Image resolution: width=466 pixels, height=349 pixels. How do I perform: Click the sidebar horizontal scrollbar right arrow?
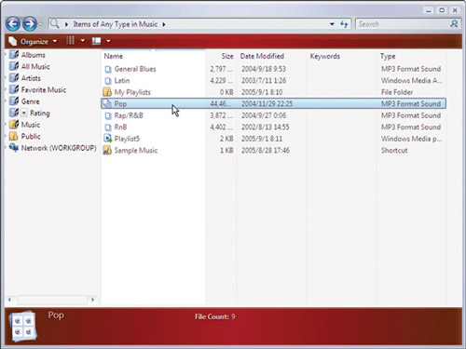tap(92, 300)
